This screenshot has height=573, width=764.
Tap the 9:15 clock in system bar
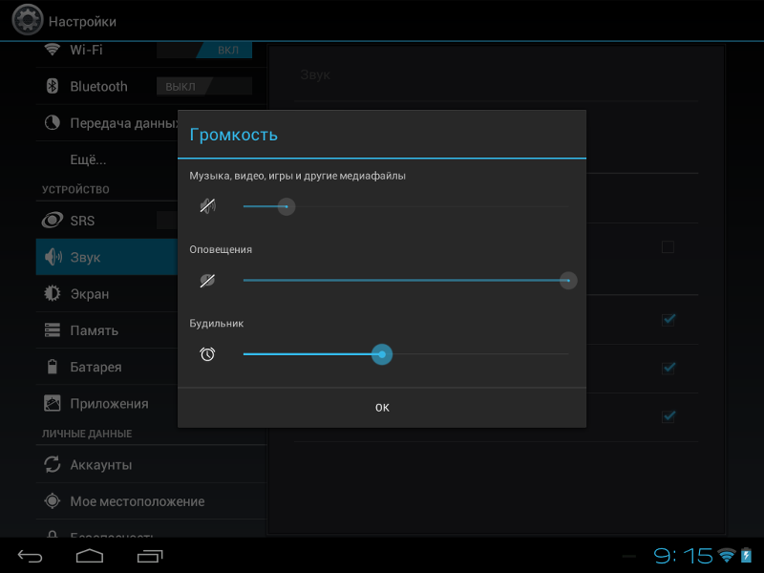[x=683, y=556]
